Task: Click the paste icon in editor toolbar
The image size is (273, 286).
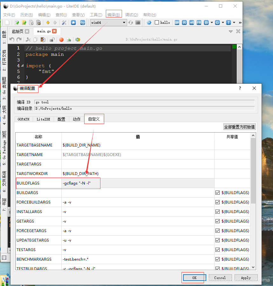Action: pyautogui.click(x=43, y=40)
